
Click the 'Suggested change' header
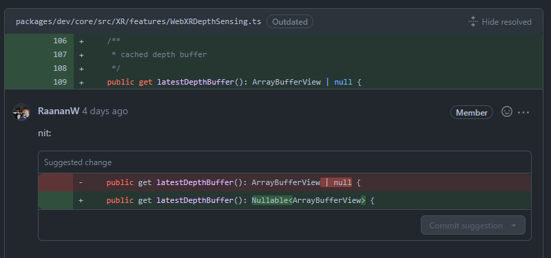(78, 162)
